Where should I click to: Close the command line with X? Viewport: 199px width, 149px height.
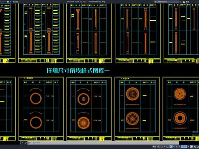click(x=22, y=143)
